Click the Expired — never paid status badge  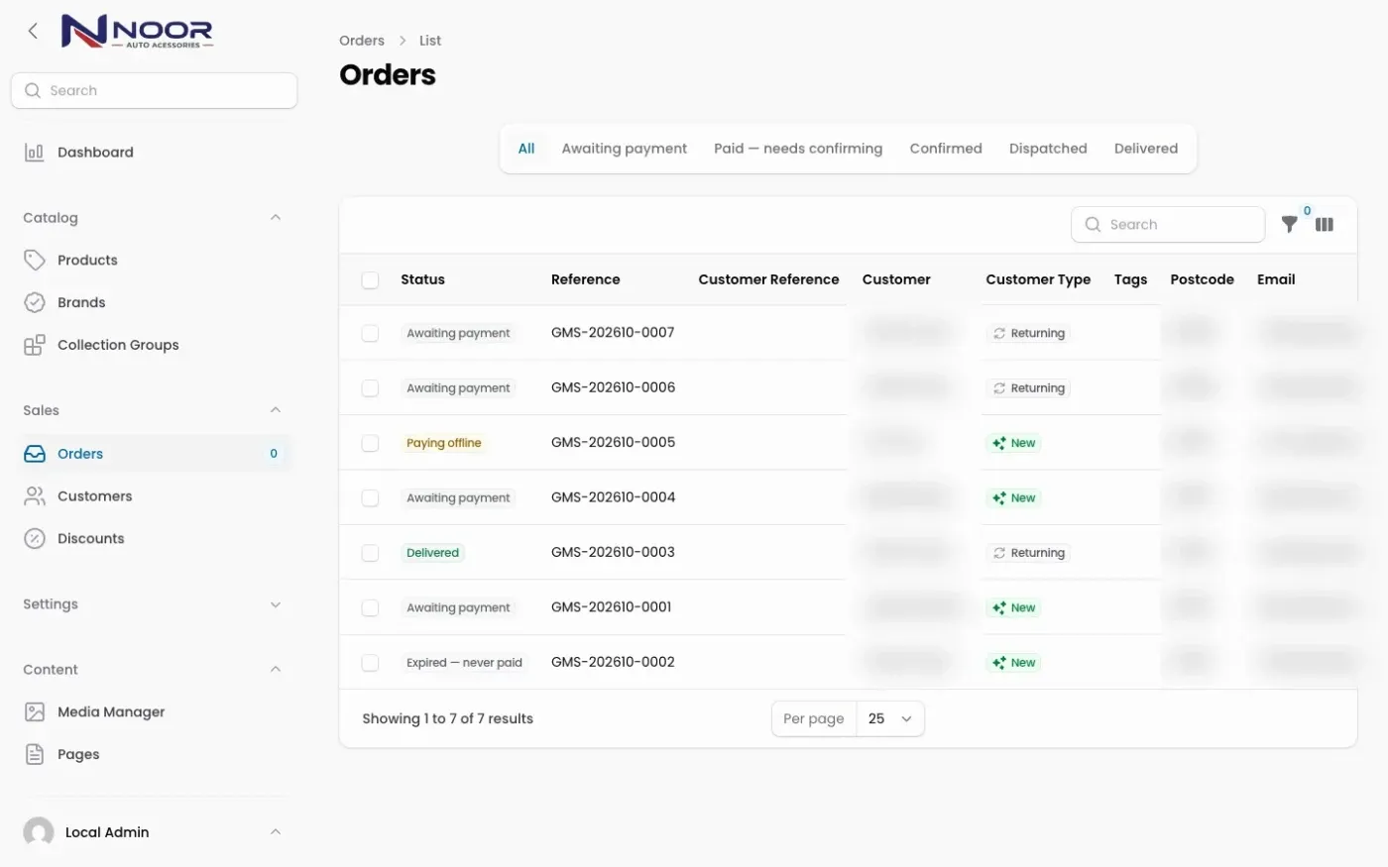click(464, 663)
